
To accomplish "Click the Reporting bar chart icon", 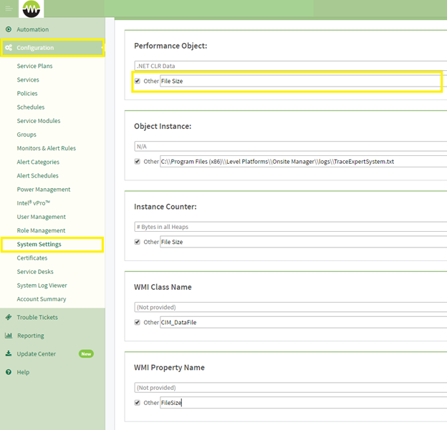I will click(9, 336).
